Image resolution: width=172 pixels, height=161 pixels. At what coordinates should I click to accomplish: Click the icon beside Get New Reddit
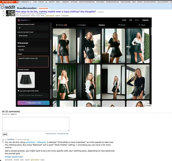tap(17, 2)
